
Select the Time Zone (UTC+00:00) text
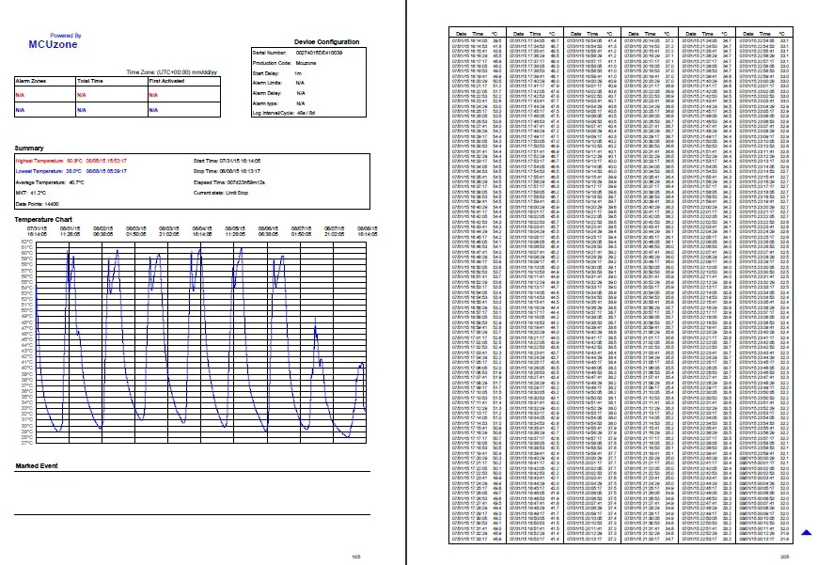coord(171,72)
